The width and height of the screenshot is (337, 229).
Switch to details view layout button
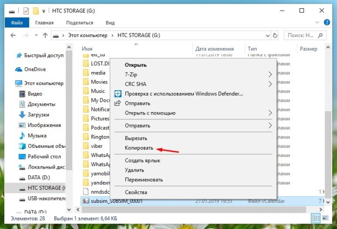(x=316, y=218)
